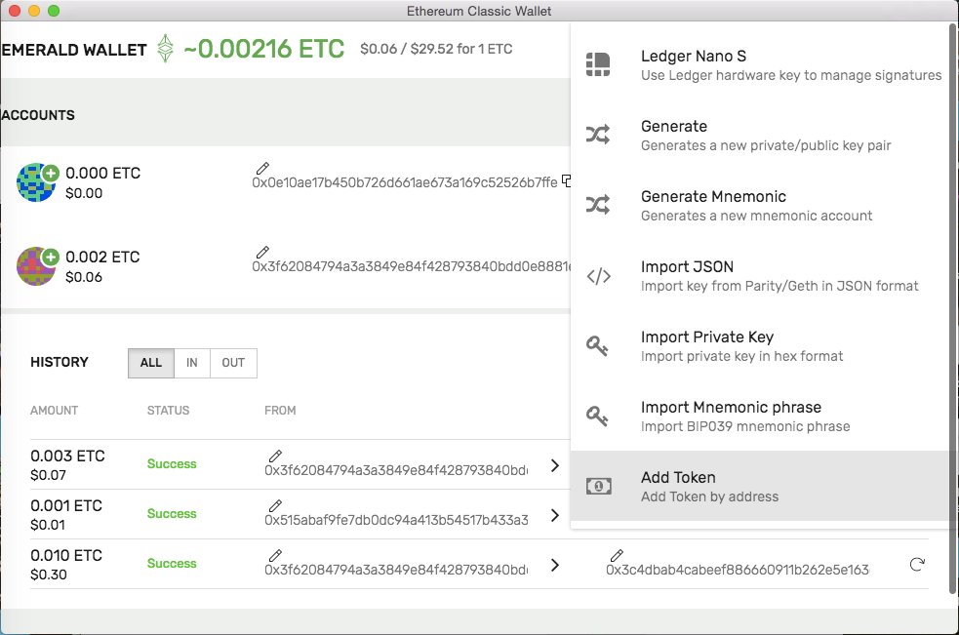Viewport: 959px width, 635px height.
Task: Click arrow icon in 0.003 ETC transaction row
Action: coord(555,465)
